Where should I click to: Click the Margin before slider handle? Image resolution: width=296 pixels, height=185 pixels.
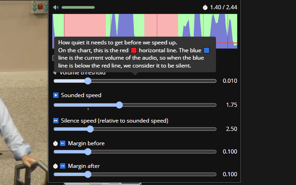pos(88,152)
